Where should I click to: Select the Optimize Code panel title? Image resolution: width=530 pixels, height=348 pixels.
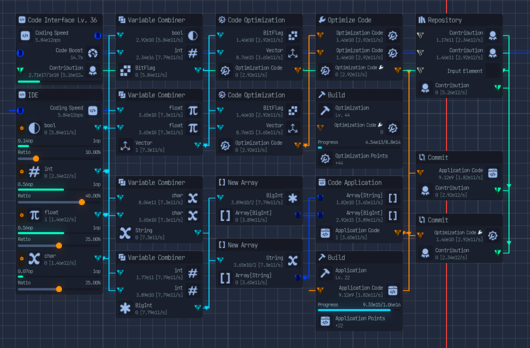coord(350,19)
